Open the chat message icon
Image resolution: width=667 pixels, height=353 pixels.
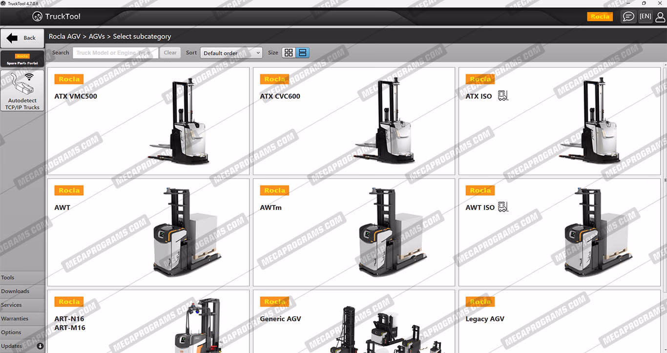(x=628, y=17)
